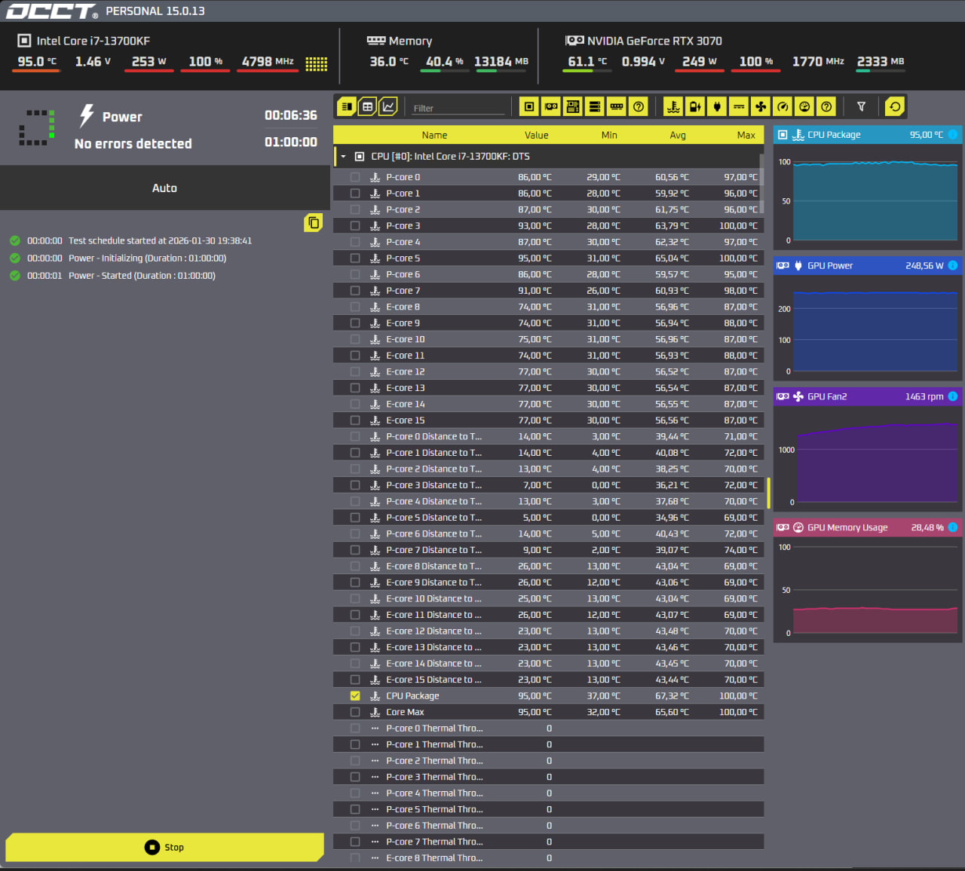Switch to the graph view icon

(388, 107)
